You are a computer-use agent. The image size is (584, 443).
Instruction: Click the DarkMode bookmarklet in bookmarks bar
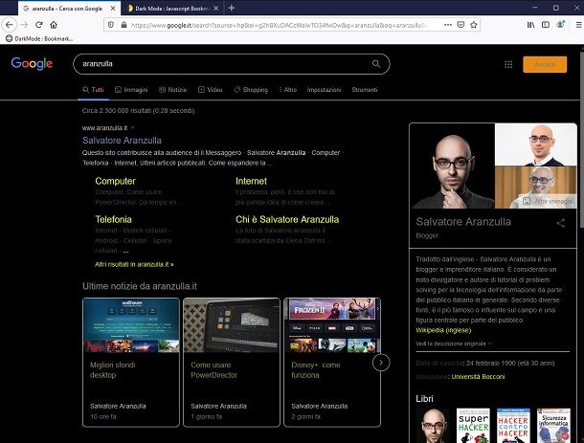click(x=39, y=38)
